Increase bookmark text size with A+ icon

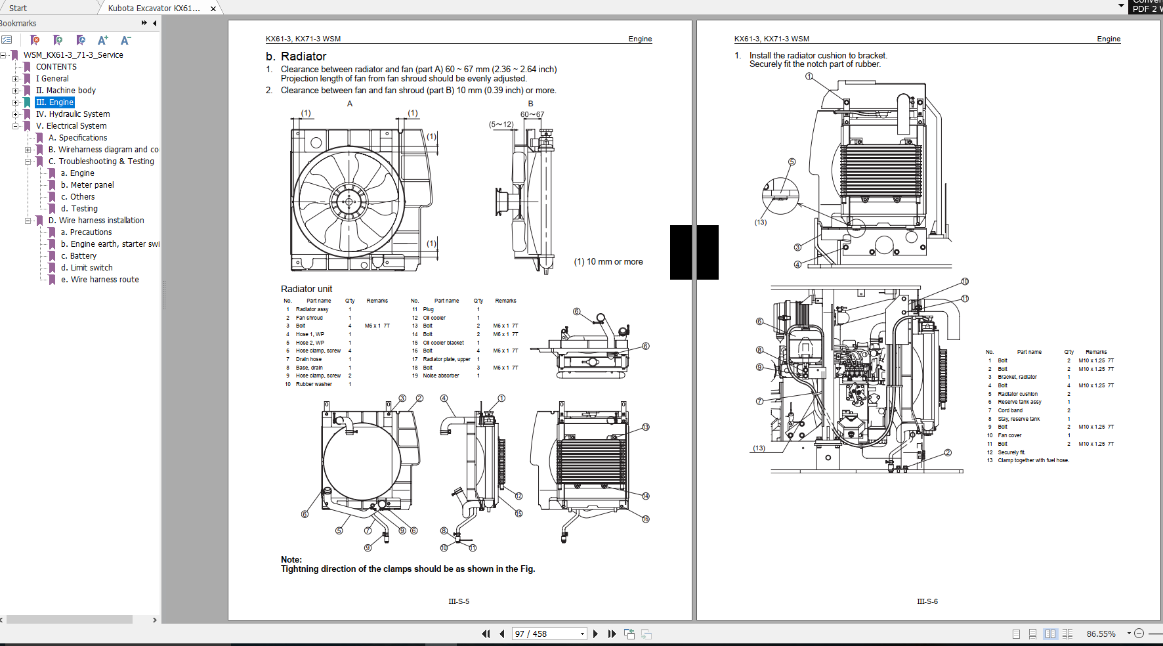102,39
